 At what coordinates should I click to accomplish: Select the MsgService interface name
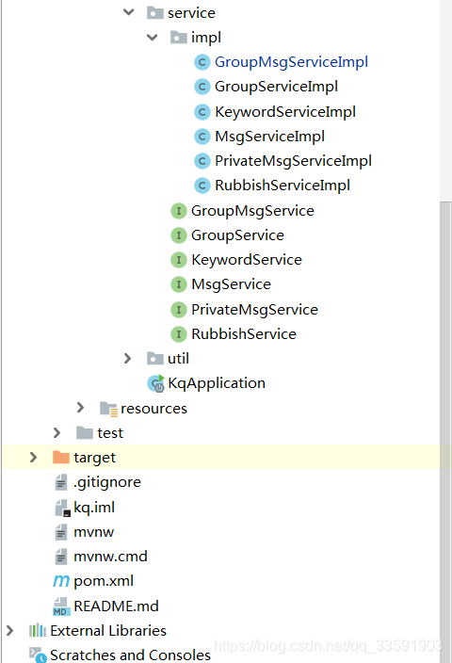pyautogui.click(x=232, y=284)
